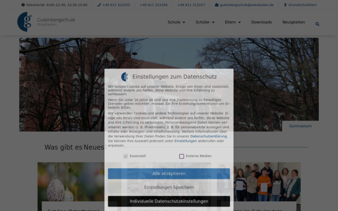This screenshot has width=338, height=211.
Task: Click the child icon beside Grundschuleltern
Action: pyautogui.click(x=285, y=5)
